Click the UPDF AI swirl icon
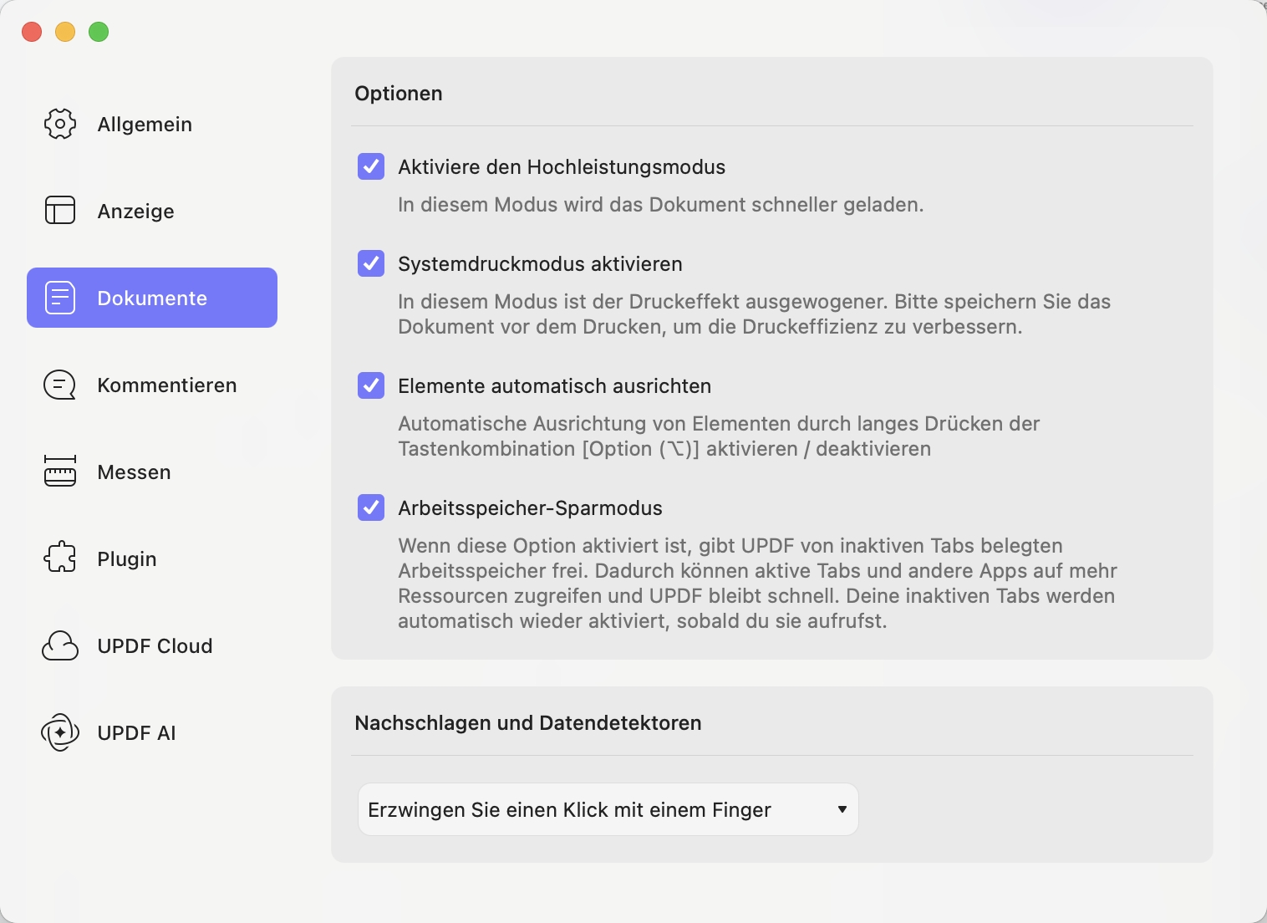The height and width of the screenshot is (923, 1267). [60, 732]
